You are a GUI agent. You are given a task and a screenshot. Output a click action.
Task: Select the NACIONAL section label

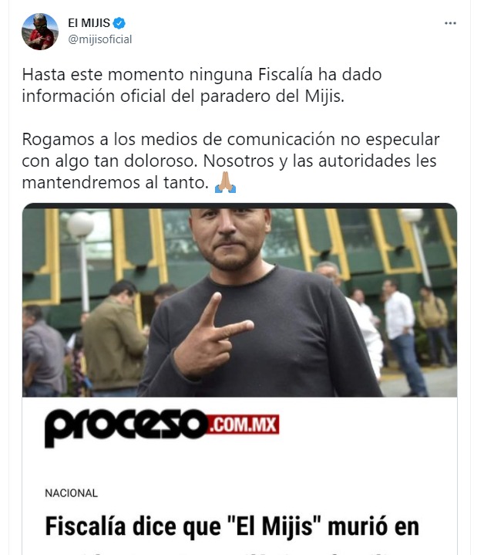click(x=71, y=493)
